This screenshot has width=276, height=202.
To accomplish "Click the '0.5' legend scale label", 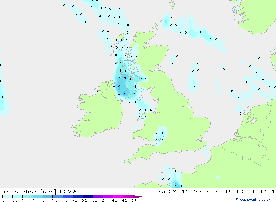I will [x=15, y=200].
